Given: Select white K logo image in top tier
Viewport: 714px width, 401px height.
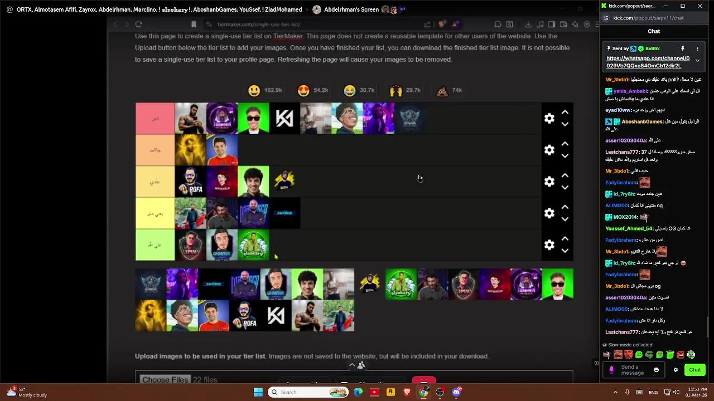Looking at the screenshot, I should point(284,118).
